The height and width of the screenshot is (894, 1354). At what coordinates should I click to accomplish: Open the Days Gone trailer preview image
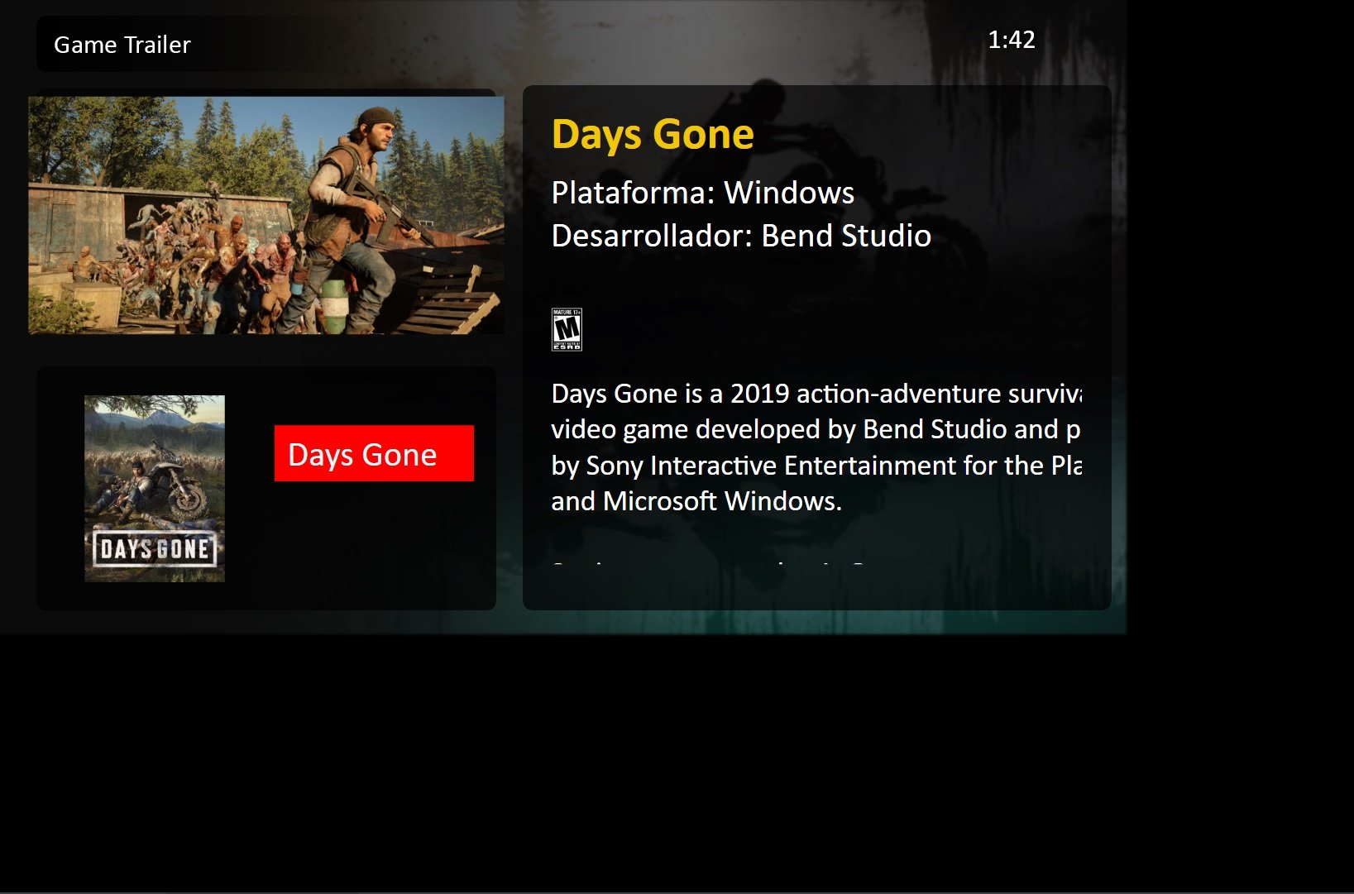coord(266,215)
